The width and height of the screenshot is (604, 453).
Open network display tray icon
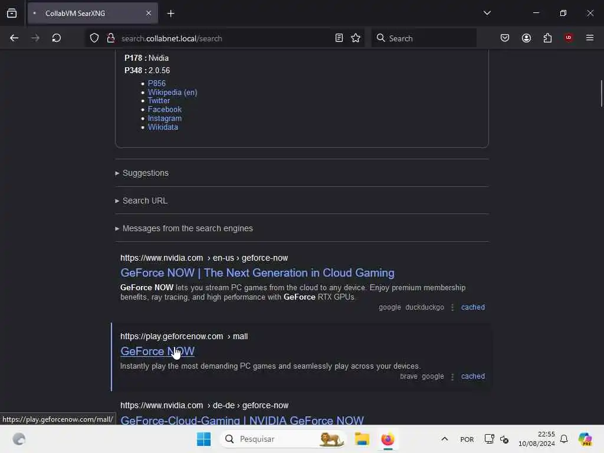tap(489, 439)
